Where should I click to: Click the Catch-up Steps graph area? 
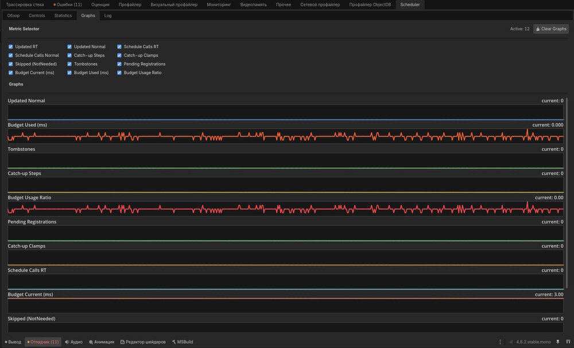click(x=285, y=184)
